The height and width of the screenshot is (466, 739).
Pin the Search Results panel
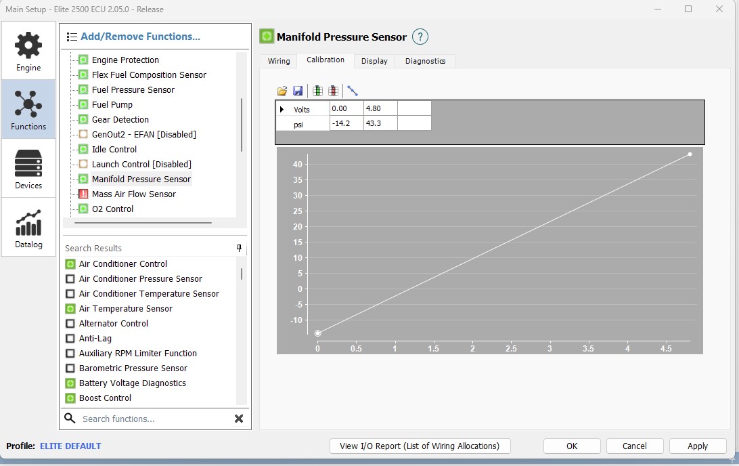239,249
